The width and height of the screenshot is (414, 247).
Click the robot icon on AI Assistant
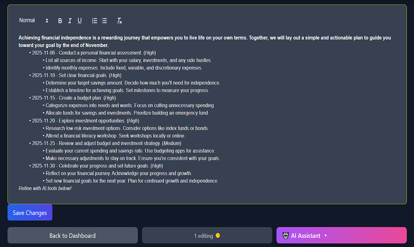pos(286,235)
